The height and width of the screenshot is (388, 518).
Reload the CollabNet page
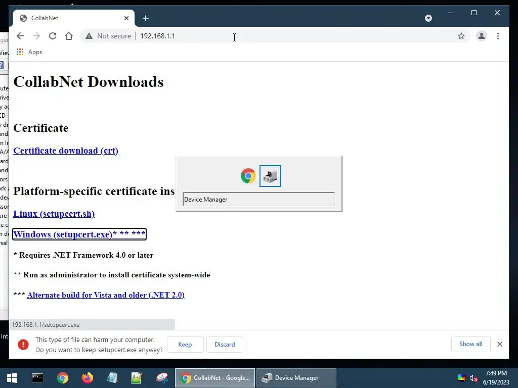point(53,36)
